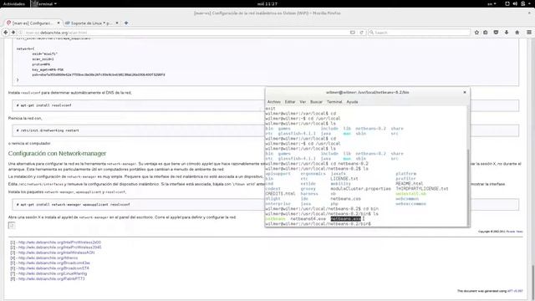The height and width of the screenshot is (301, 535).
Task: Open link [7] LinuxWlanNg
Action: (53, 273)
